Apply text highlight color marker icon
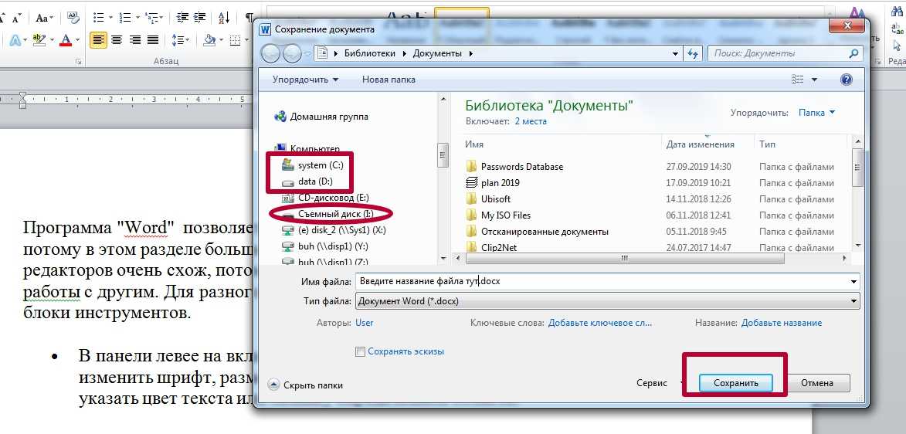 39,40
